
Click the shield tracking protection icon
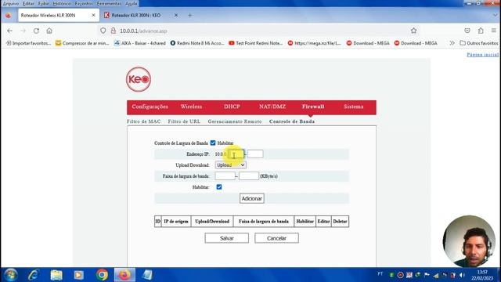103,31
